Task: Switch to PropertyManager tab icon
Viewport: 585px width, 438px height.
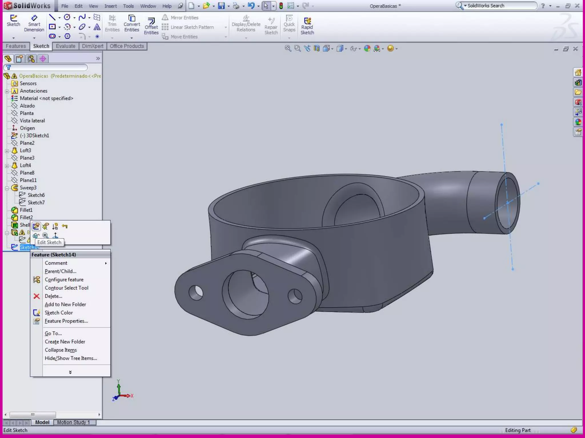Action: (19, 59)
